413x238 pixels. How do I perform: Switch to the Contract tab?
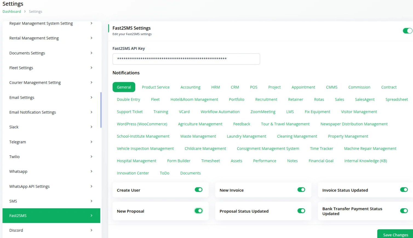[x=389, y=87]
